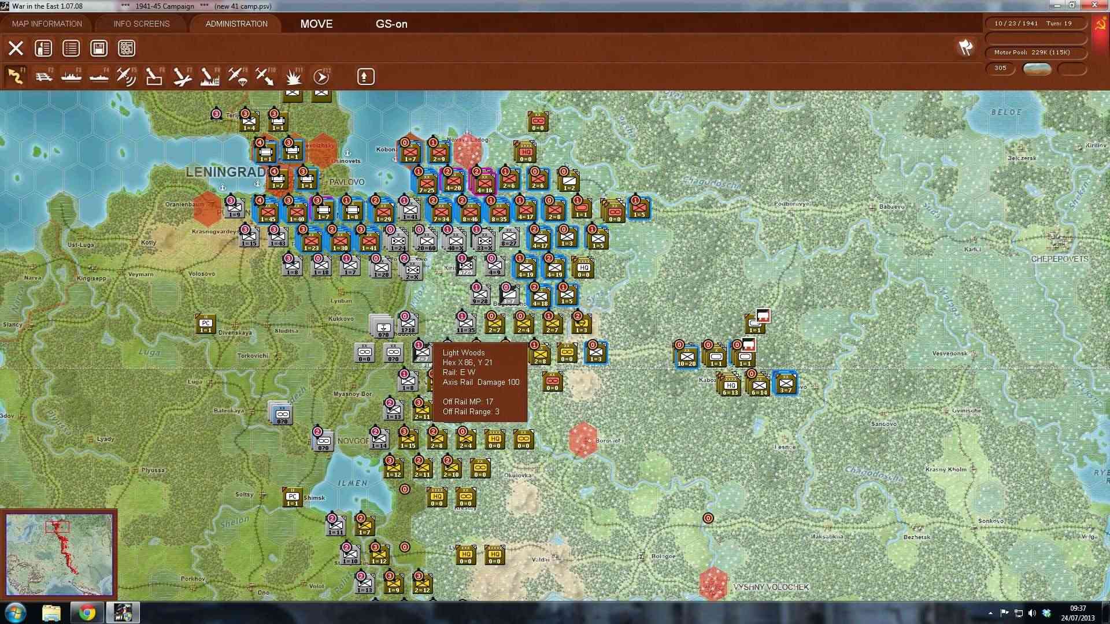Viewport: 1110px width, 624px height.
Task: Click the F12 end turn arrow icon
Action: pyautogui.click(x=321, y=76)
